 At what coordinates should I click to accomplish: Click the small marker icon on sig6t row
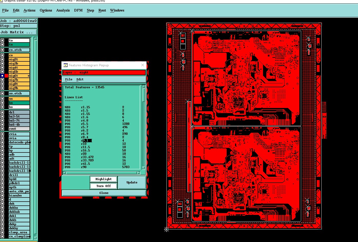[x=28, y=76]
